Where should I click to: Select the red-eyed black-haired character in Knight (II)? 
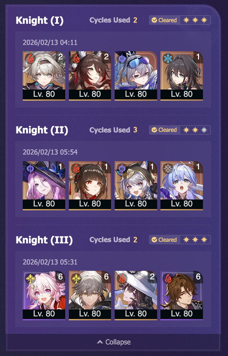point(90,186)
